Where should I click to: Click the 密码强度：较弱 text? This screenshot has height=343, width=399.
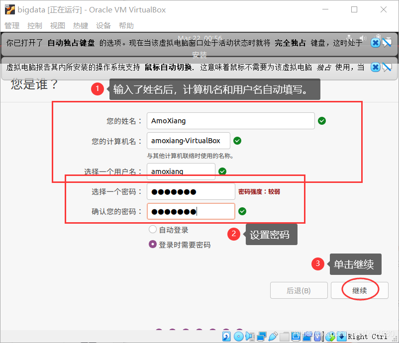click(x=259, y=192)
